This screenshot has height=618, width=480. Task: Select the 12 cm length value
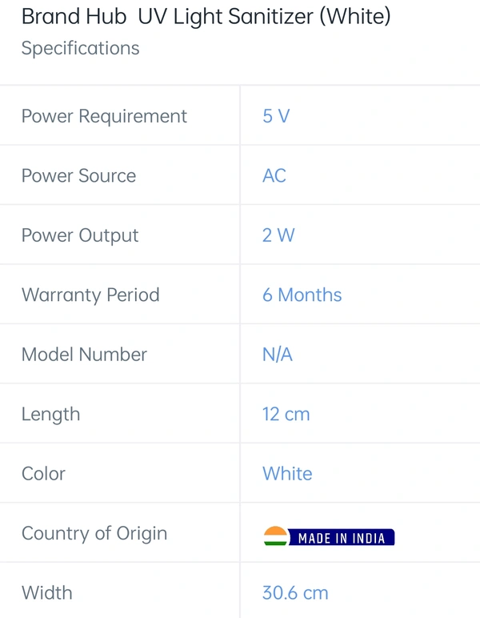[x=286, y=414]
